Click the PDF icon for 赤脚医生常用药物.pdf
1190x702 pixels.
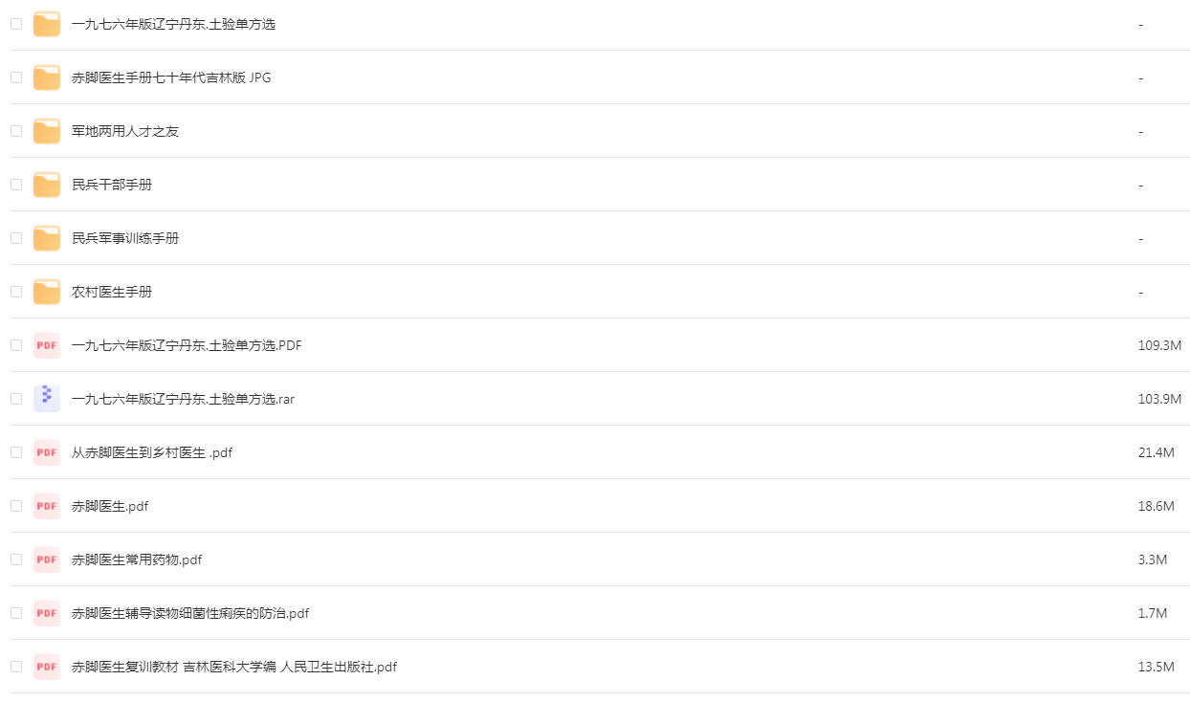[x=47, y=559]
